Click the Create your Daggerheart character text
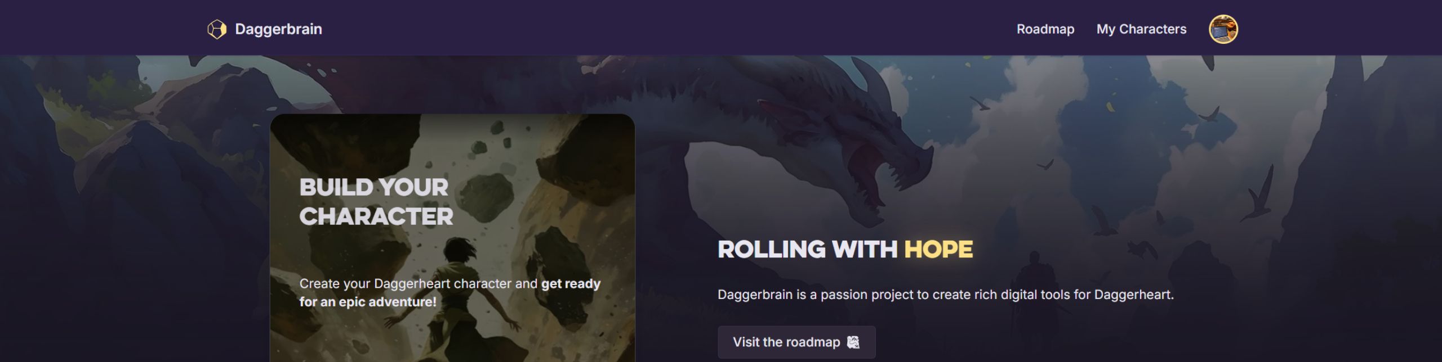 (415, 284)
